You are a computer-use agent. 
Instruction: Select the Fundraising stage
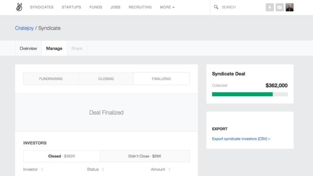pos(51,79)
